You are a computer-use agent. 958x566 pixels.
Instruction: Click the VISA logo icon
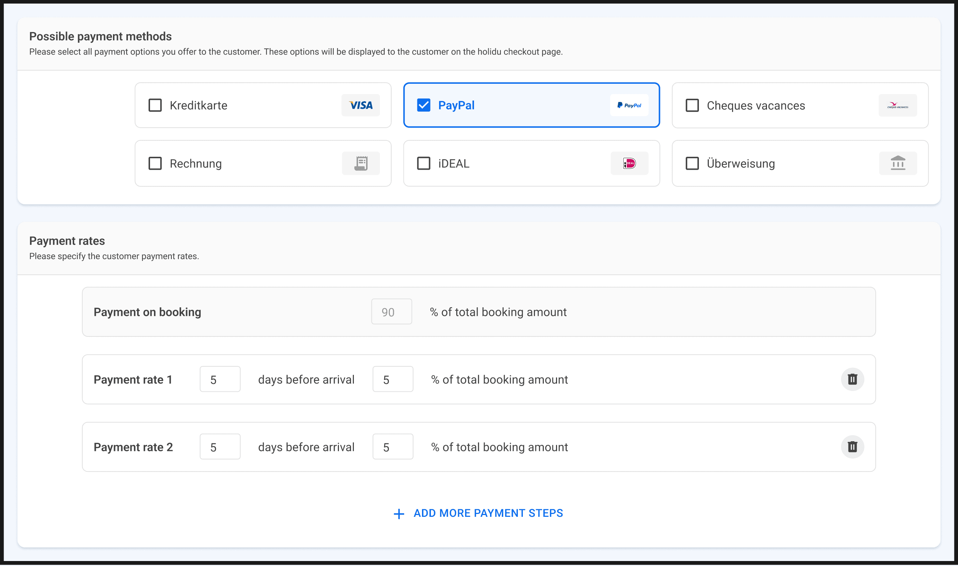point(360,105)
